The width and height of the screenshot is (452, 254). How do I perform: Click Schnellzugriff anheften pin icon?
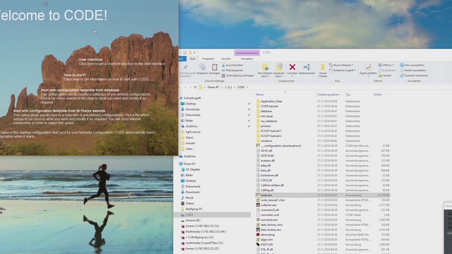point(185,67)
